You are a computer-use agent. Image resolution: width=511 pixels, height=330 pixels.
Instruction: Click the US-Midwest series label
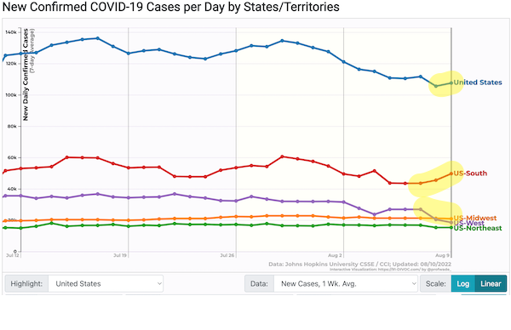[x=475, y=218]
